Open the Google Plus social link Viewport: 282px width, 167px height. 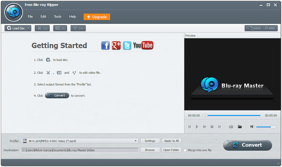[116, 45]
